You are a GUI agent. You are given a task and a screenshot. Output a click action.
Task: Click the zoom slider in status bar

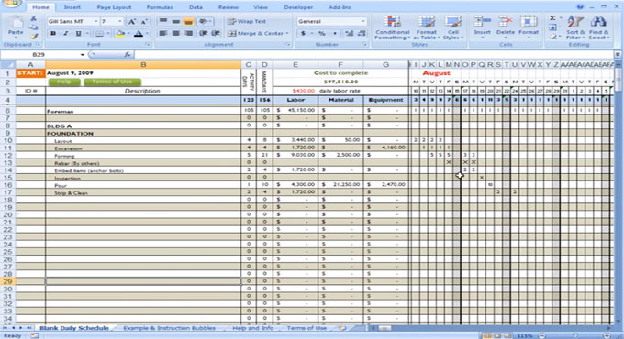(x=574, y=336)
